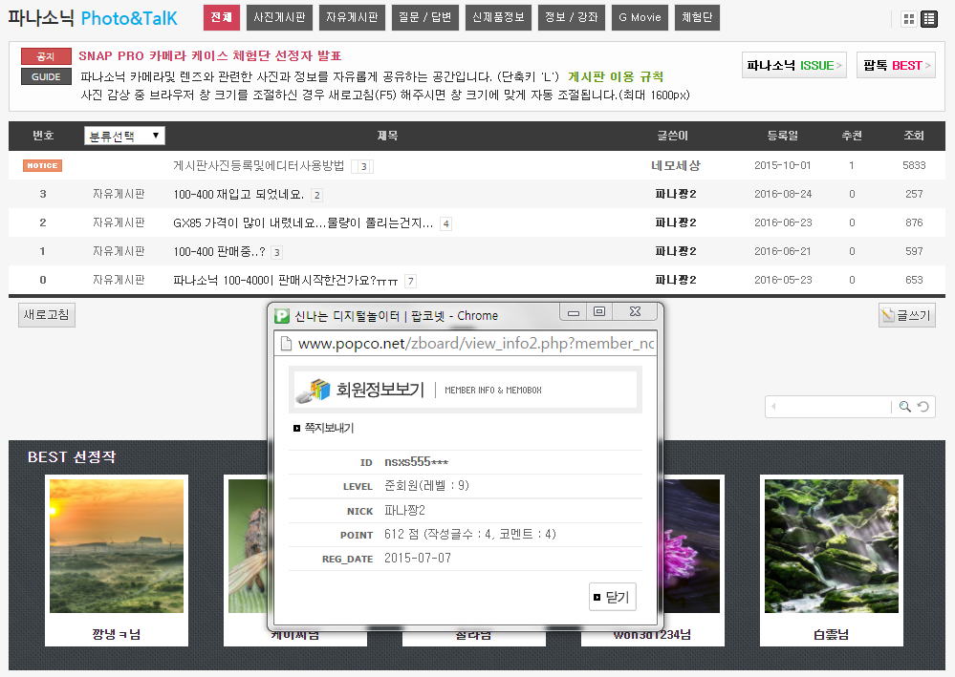Image resolution: width=955 pixels, height=677 pixels.
Task: Click the popup address bar URL
Action: point(476,344)
